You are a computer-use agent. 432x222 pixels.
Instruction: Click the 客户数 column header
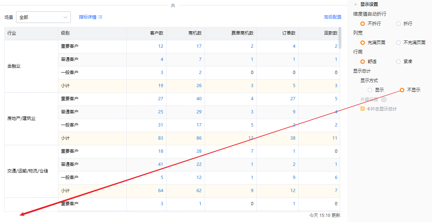pos(157,33)
